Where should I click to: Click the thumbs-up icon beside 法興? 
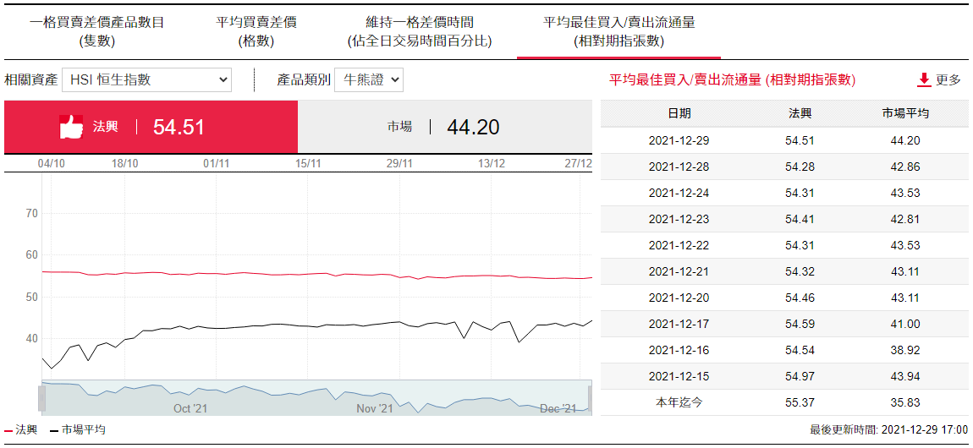pos(71,128)
